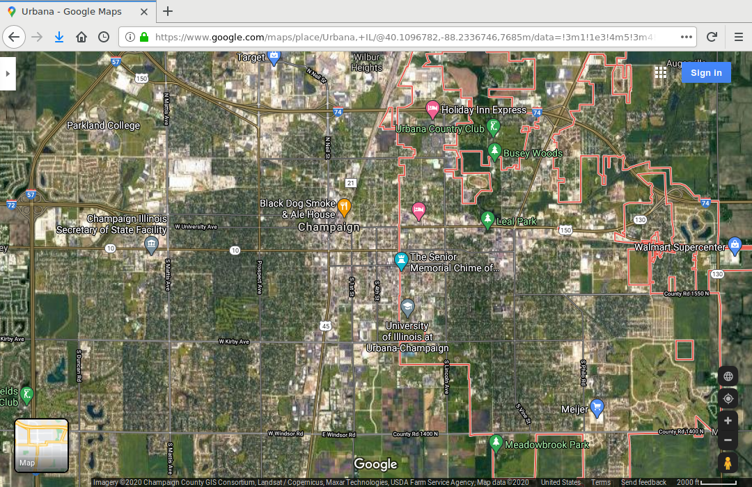
Task: Switch to Map layer thumbnail
Action: click(x=42, y=445)
